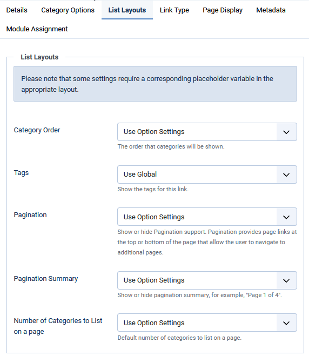
Task: Click the Category Order dropdown chevron arrow
Action: coord(286,132)
